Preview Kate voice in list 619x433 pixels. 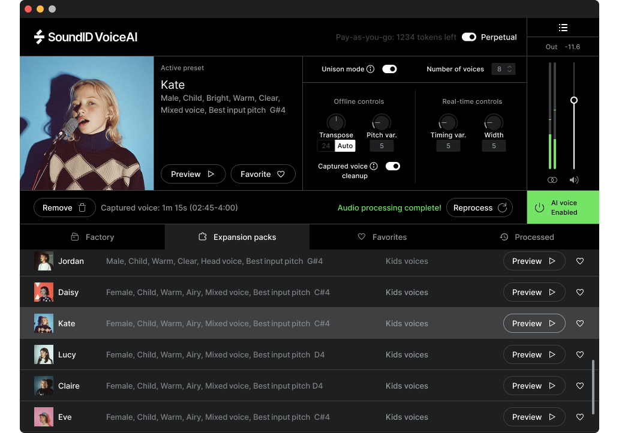pyautogui.click(x=534, y=323)
